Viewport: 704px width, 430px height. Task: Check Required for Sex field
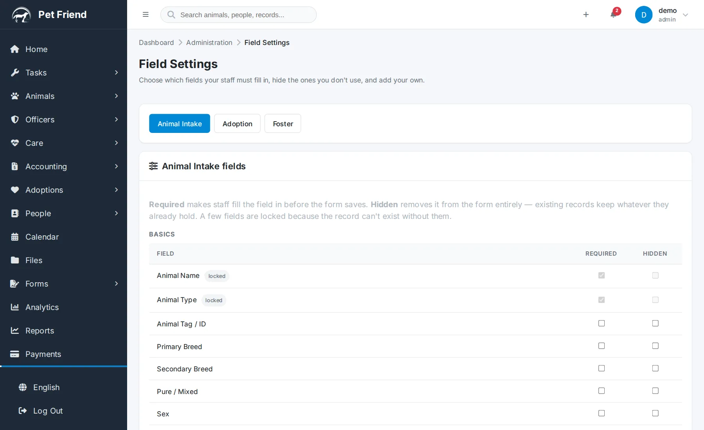coord(602,413)
